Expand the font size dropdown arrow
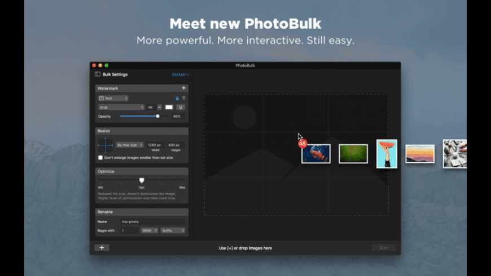This screenshot has width=491, height=276. [x=159, y=107]
